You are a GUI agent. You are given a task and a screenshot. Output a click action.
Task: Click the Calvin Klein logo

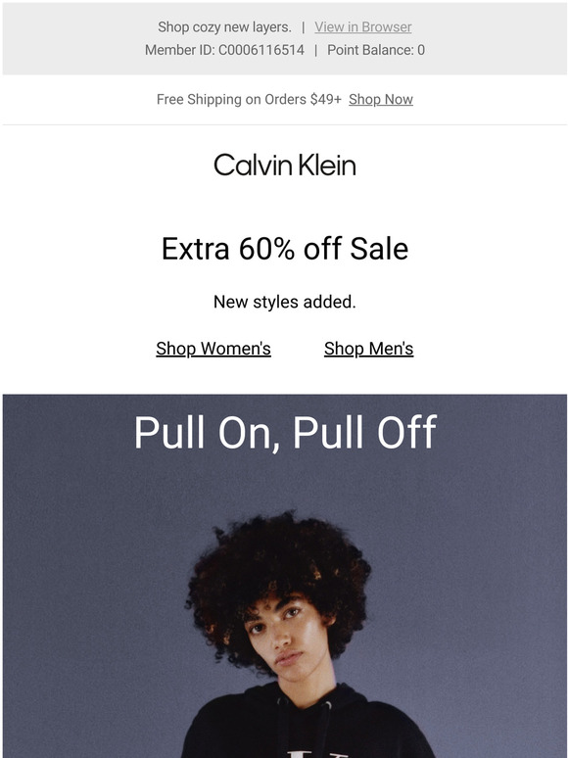pyautogui.click(x=285, y=165)
